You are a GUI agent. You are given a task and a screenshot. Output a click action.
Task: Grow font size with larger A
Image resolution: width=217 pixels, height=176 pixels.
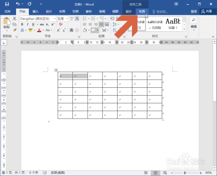58,30
